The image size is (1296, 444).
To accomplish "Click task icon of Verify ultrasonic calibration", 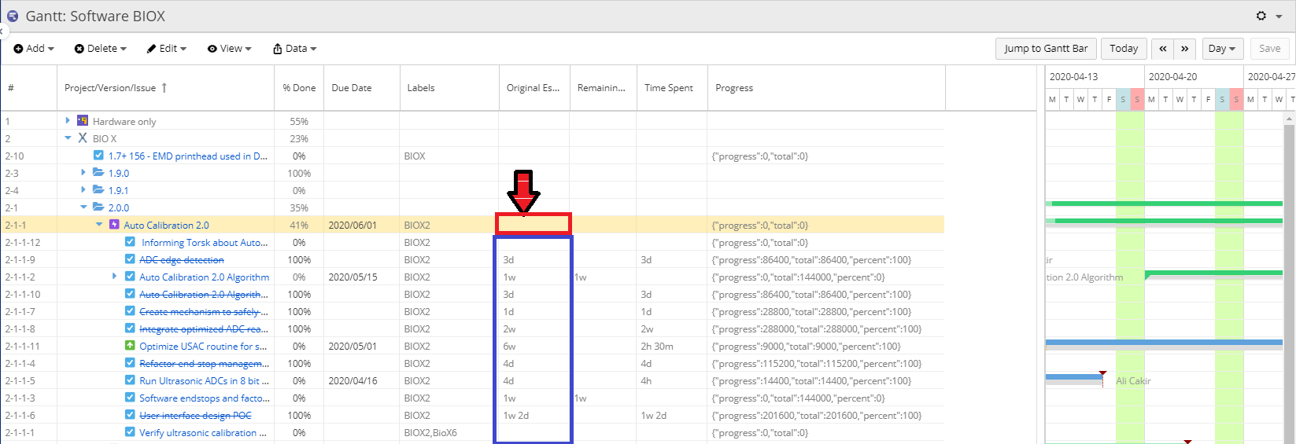I will click(x=130, y=432).
